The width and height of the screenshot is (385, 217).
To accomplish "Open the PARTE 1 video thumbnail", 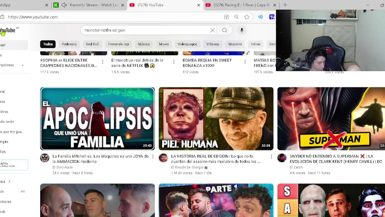I will (x=216, y=200).
